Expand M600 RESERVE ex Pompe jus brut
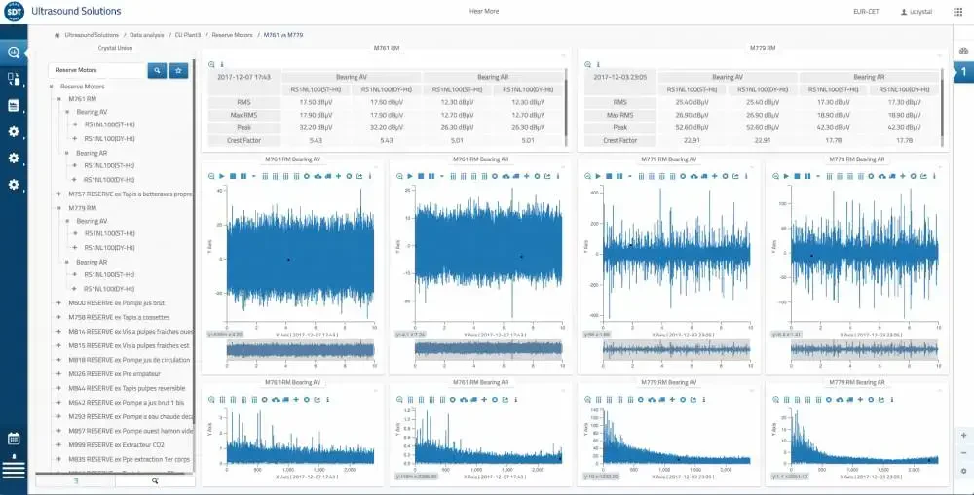The image size is (974, 495). 58,303
